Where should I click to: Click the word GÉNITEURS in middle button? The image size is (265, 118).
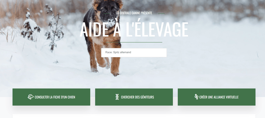[x=145, y=97]
